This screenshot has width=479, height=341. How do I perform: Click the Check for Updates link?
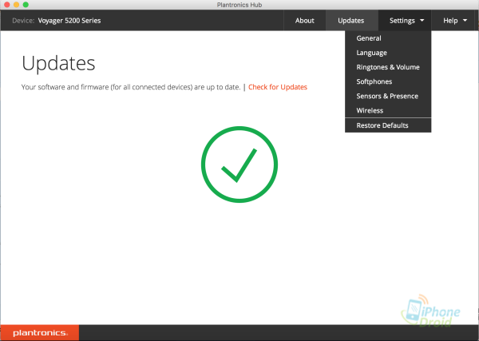(x=278, y=87)
